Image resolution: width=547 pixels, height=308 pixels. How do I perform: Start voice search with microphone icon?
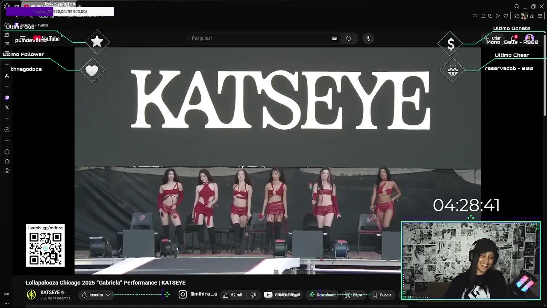[x=368, y=38]
